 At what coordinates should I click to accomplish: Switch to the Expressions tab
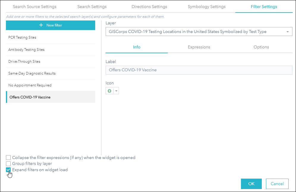point(199,47)
